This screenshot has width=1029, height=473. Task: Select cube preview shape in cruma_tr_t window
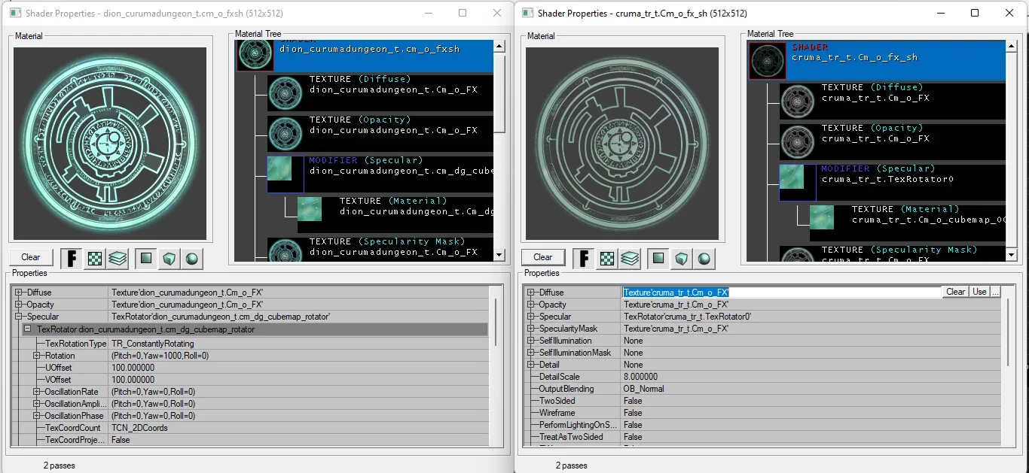(x=681, y=259)
